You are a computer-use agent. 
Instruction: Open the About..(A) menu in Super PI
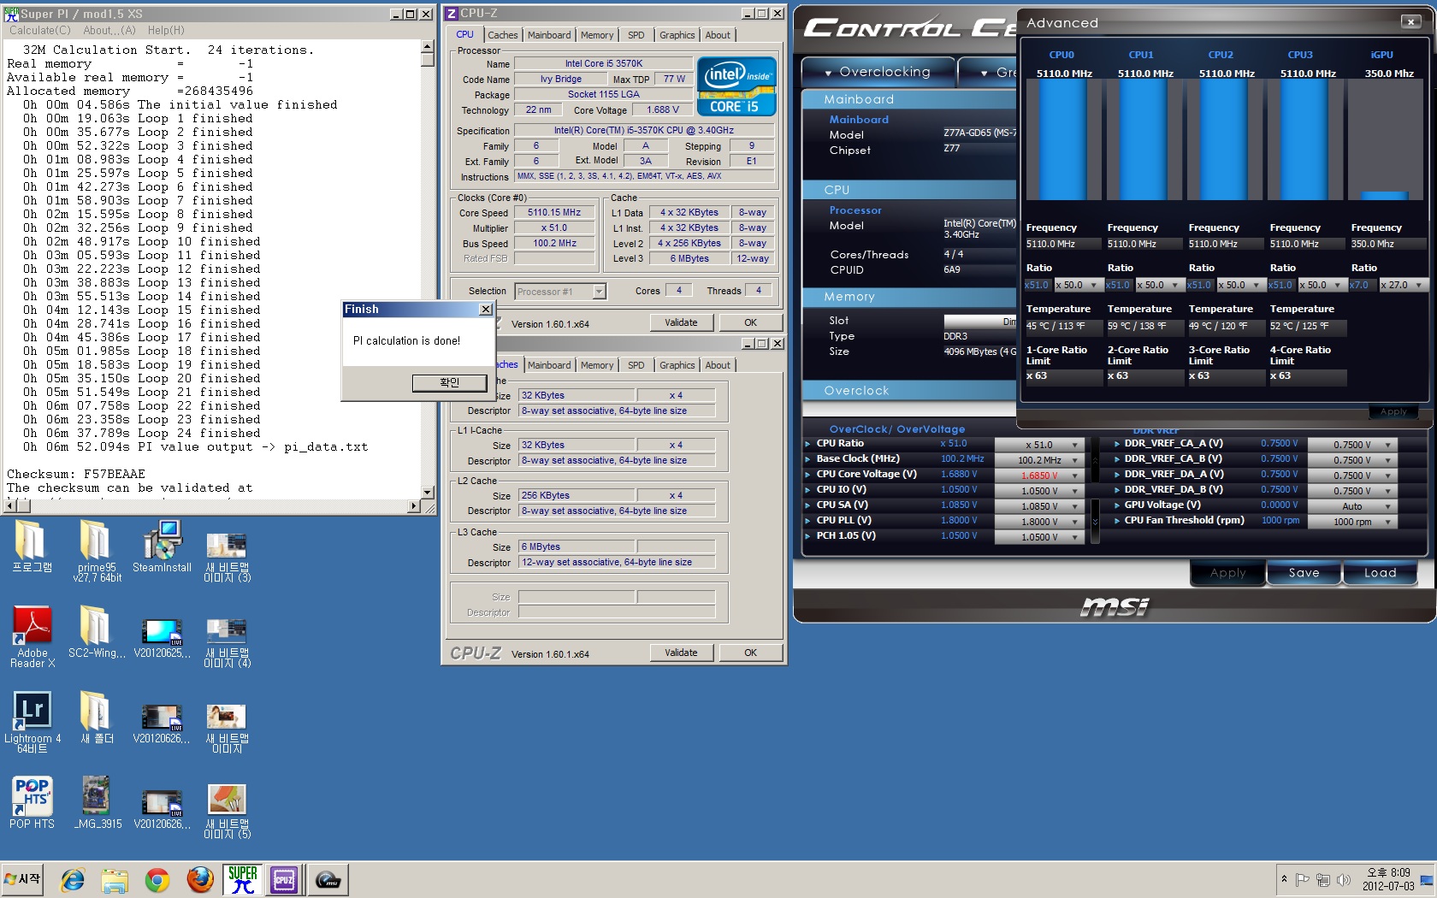click(x=109, y=30)
